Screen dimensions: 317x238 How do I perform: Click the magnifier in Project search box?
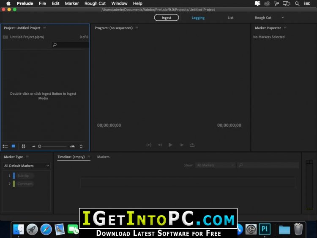(x=55, y=45)
